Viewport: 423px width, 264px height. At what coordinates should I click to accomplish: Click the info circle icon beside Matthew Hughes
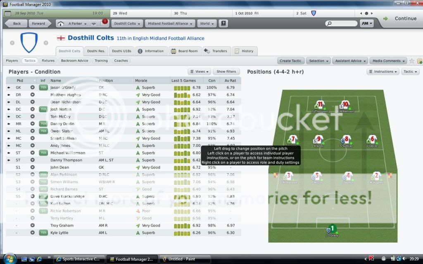point(32,94)
